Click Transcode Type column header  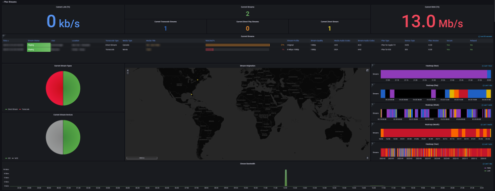pos(112,40)
